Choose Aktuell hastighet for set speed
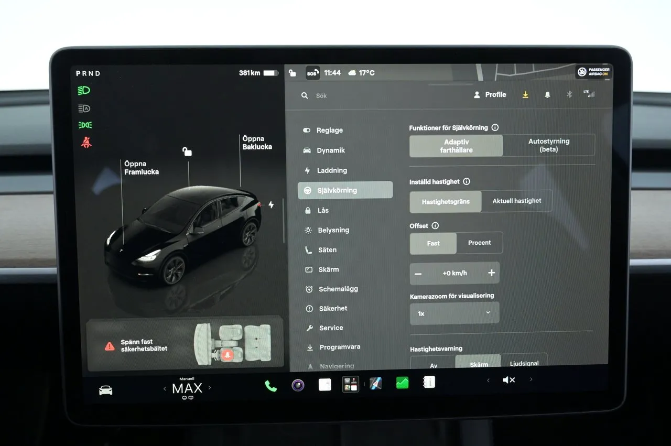The width and height of the screenshot is (671, 446). [517, 201]
